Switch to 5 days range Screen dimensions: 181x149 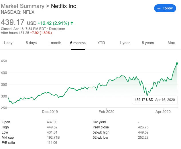click(x=31, y=43)
